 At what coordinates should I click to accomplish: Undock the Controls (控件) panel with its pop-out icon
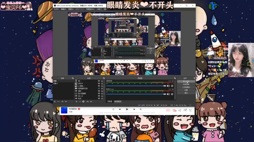pos(194,78)
